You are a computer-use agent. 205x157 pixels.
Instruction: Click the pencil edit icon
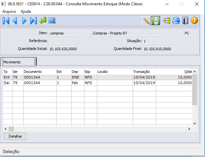tap(146, 21)
